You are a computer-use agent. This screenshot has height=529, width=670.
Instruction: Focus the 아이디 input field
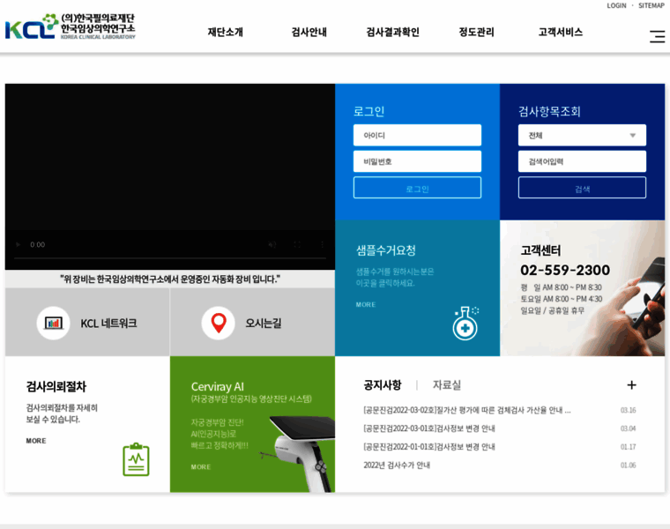pyautogui.click(x=417, y=136)
